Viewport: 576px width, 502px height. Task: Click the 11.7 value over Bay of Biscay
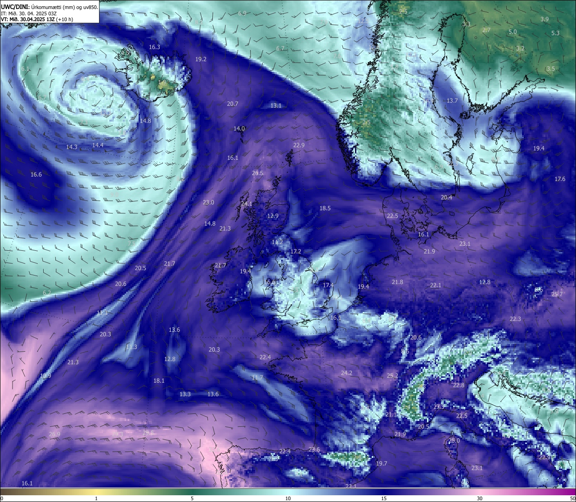pyautogui.click(x=257, y=377)
